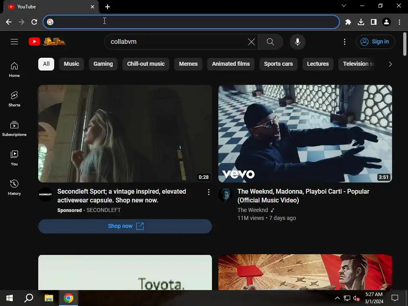Image resolution: width=408 pixels, height=306 pixels.
Task: Open the notification center icon
Action: [395, 298]
